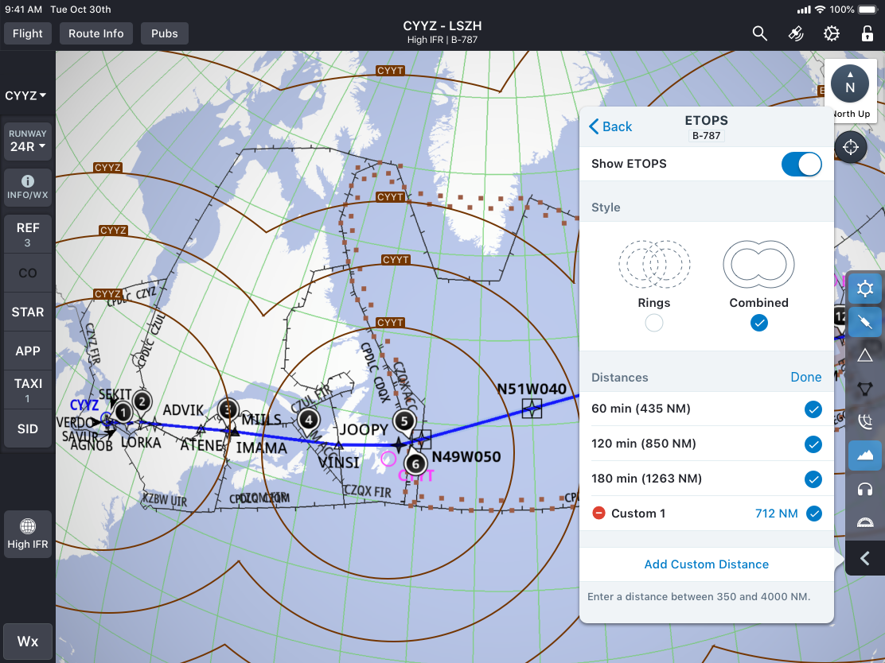Tap route waypoint marker 1
This screenshot has width=885, height=663.
123,413
